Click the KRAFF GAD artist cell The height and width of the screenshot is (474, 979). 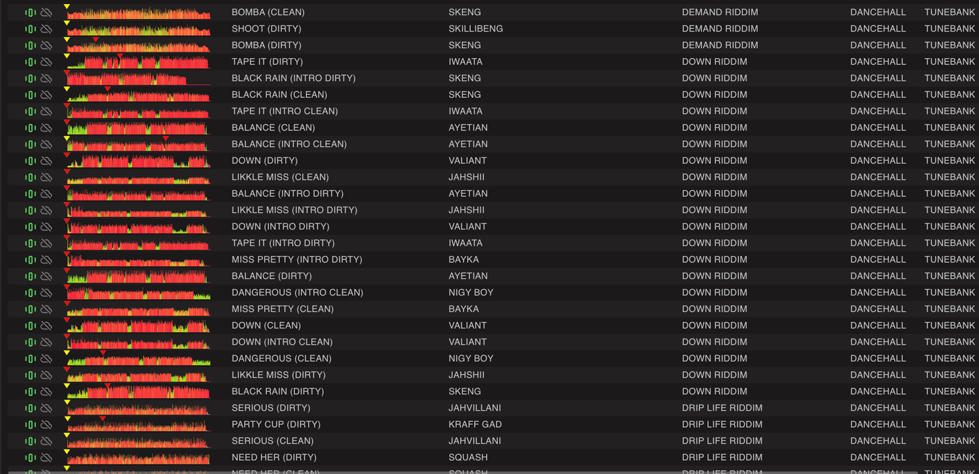pyautogui.click(x=474, y=424)
